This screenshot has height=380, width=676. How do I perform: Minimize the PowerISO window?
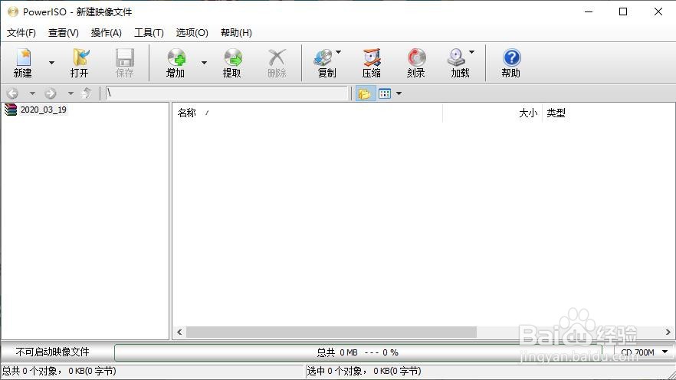(589, 11)
